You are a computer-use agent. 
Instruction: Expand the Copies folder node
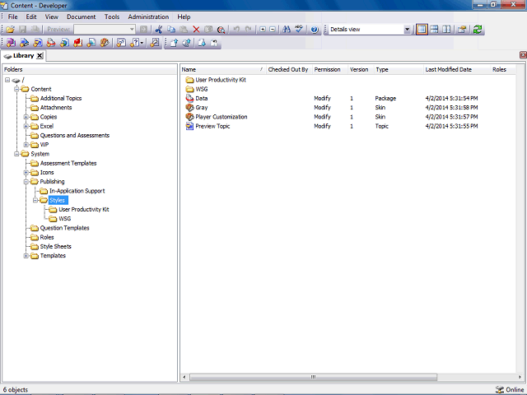pos(26,117)
